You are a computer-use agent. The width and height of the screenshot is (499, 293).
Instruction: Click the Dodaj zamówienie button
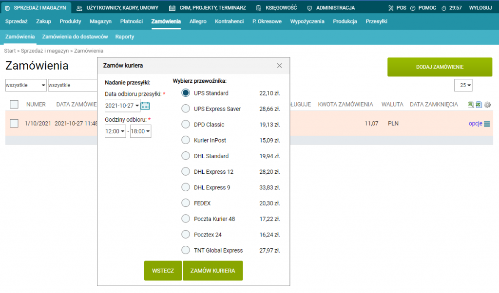pyautogui.click(x=440, y=67)
